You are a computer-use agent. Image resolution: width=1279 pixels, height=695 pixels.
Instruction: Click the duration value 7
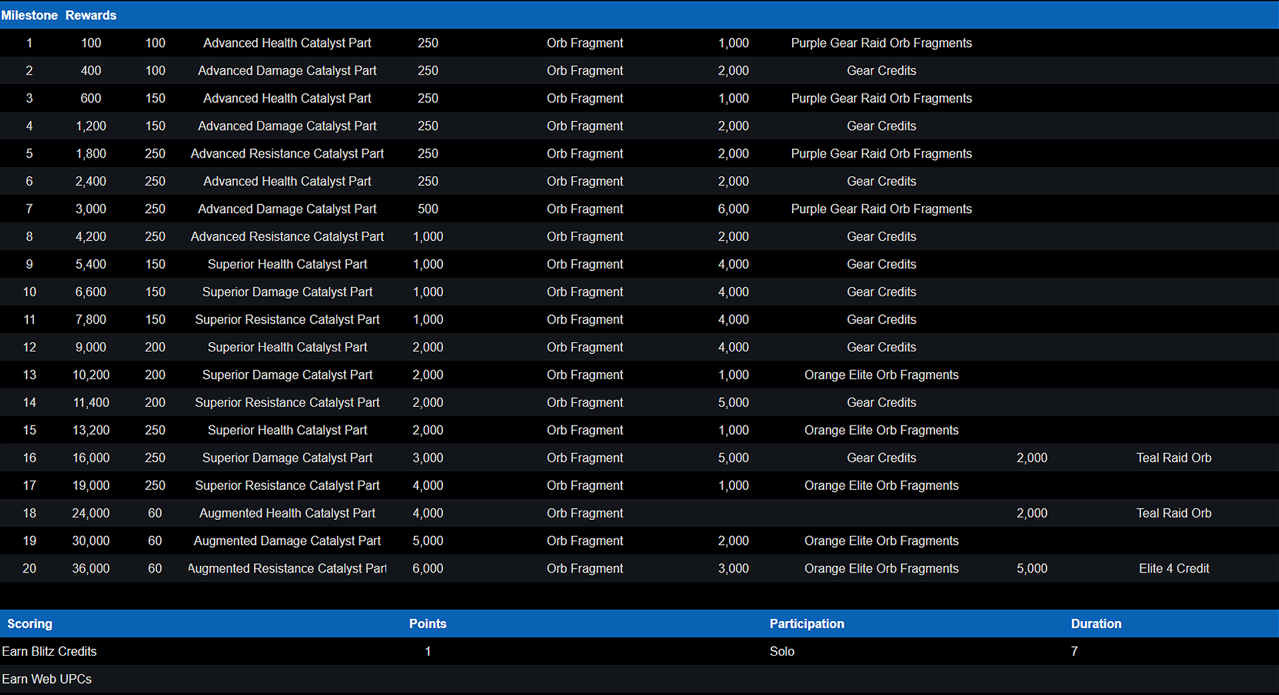point(1074,651)
